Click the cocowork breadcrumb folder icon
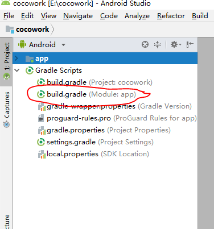Viewport: 214px width, 229px height. pyautogui.click(x=10, y=30)
